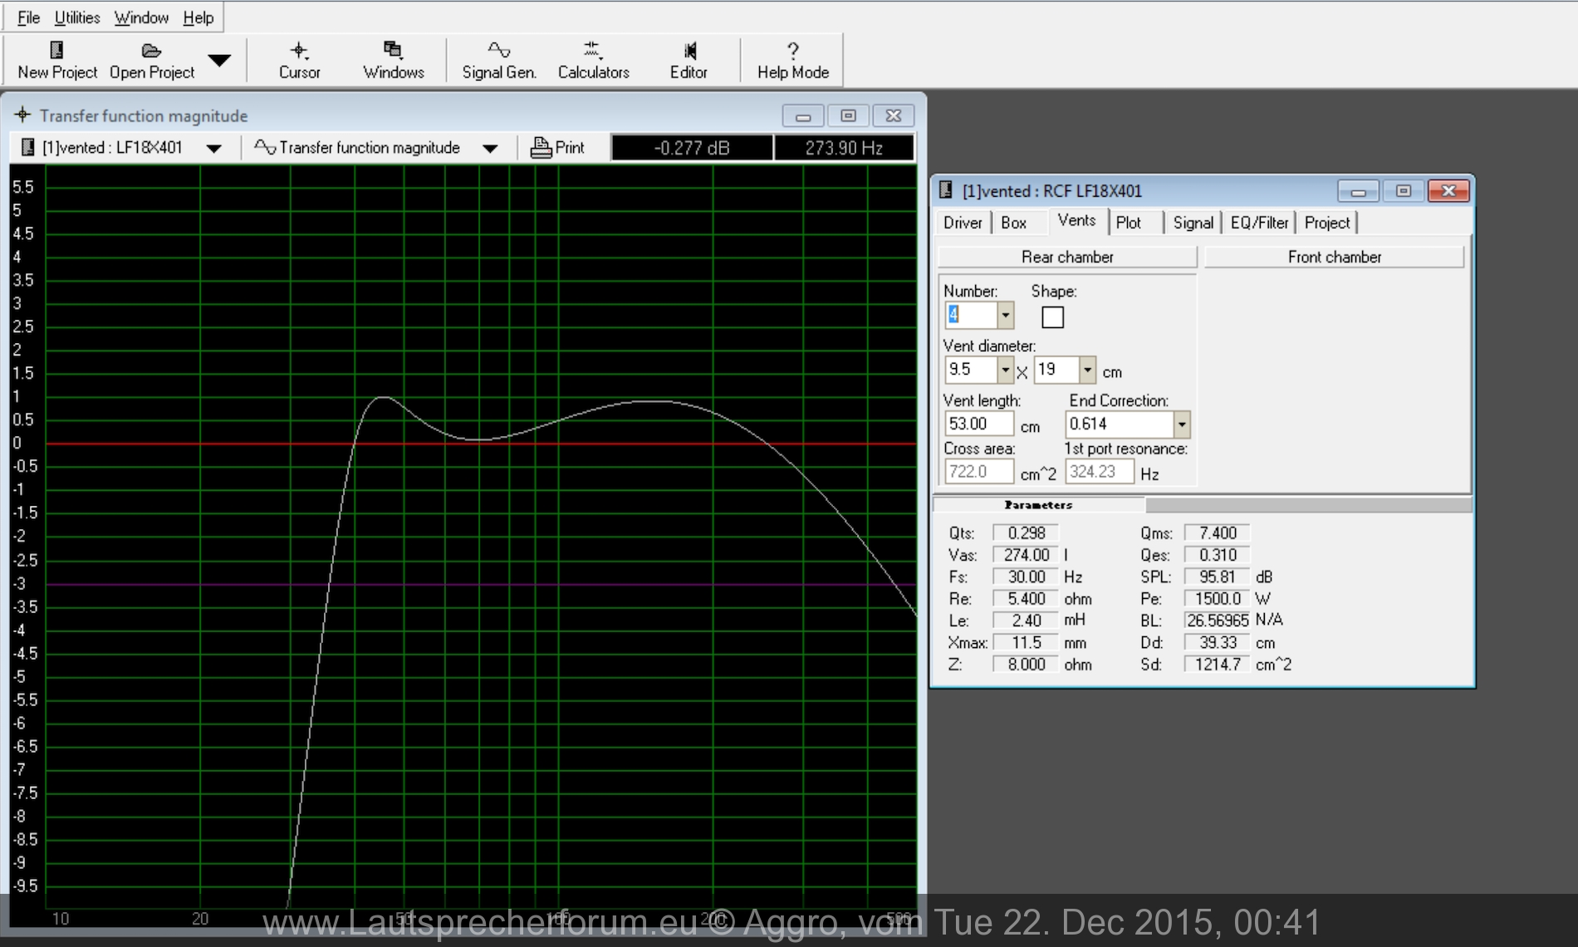Click the Z value 8.000
The height and width of the screenshot is (947, 1578).
click(1026, 665)
